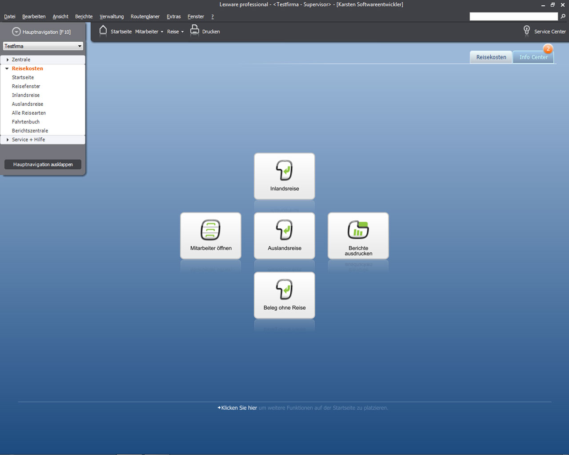Click the 'Klicken Sie hier' link
The image size is (569, 455).
pyautogui.click(x=239, y=408)
